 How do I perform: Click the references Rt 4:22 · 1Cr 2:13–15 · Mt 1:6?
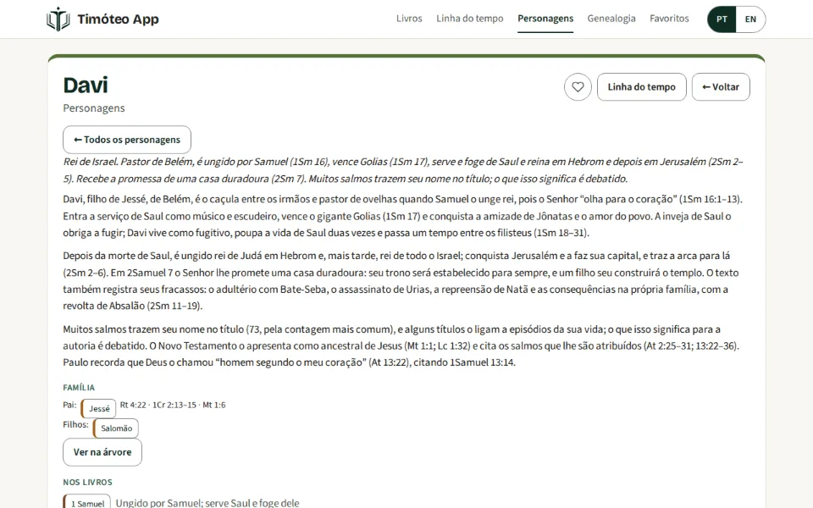coord(173,405)
